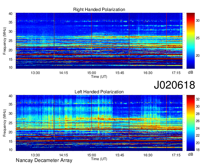
Task: Click 15:00 tick on Left Handed time axis
Action: pos(92,155)
